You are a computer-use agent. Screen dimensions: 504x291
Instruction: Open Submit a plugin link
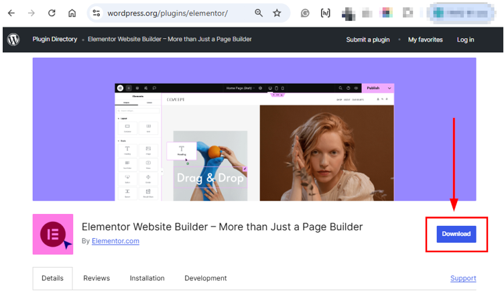click(x=368, y=40)
